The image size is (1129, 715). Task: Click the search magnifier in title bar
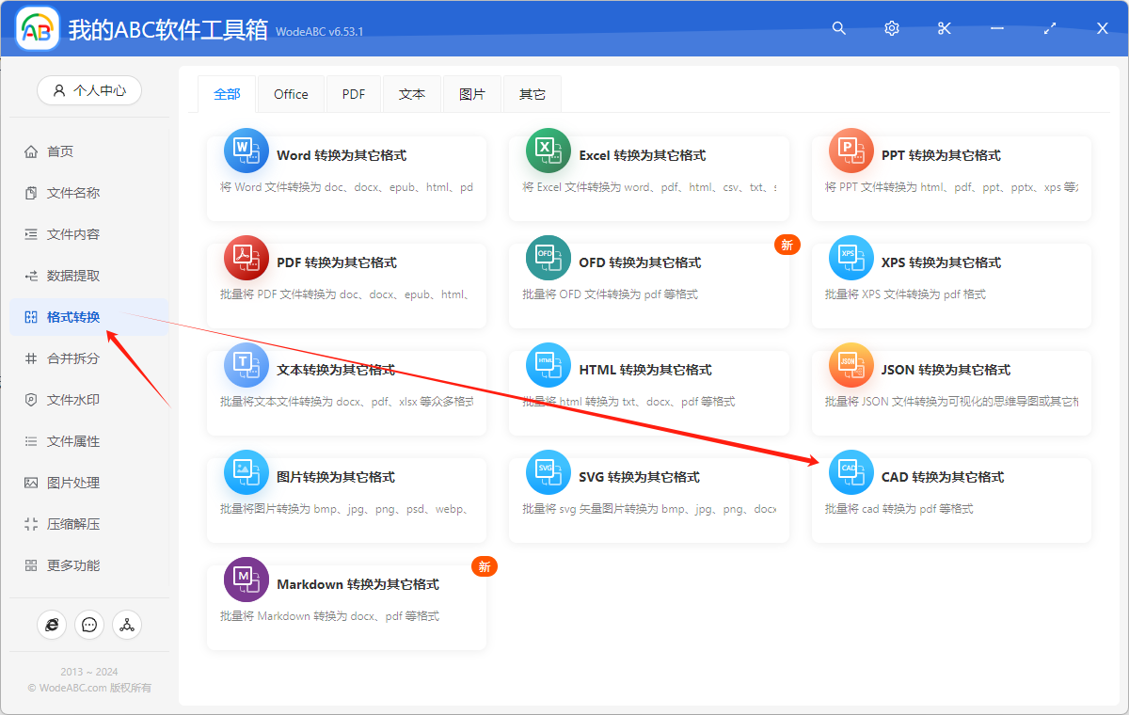coord(839,29)
